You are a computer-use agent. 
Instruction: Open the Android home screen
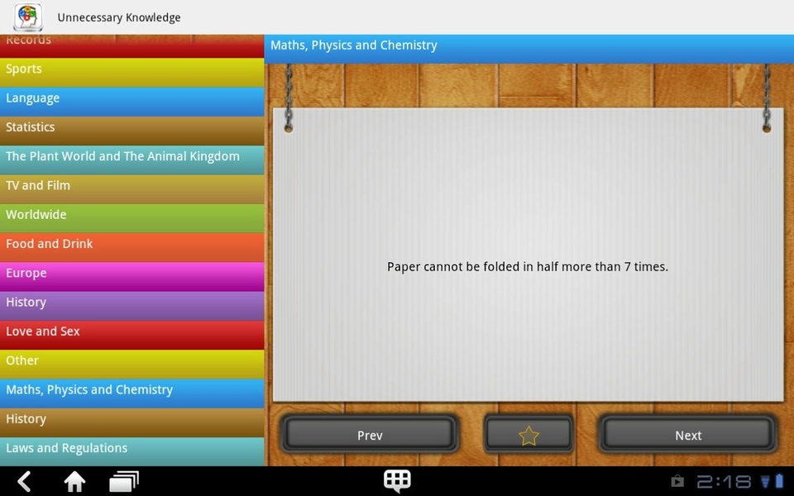[74, 481]
